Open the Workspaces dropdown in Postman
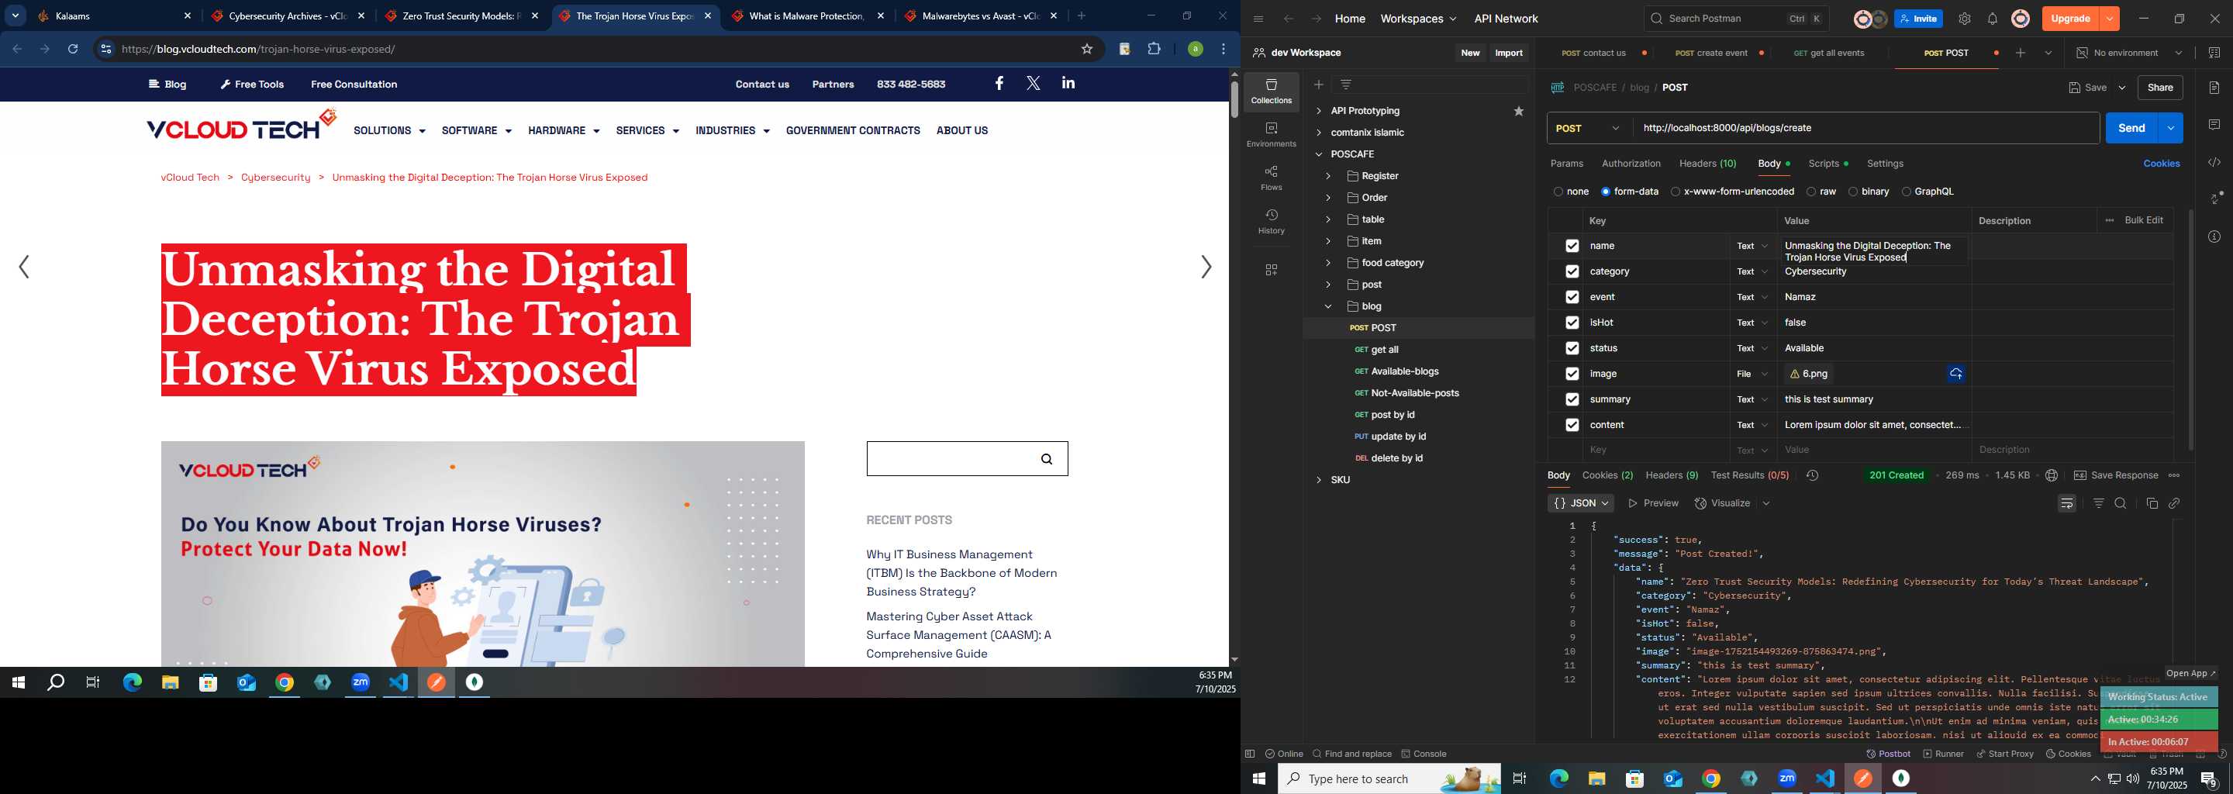The width and height of the screenshot is (2233, 794). (1418, 19)
